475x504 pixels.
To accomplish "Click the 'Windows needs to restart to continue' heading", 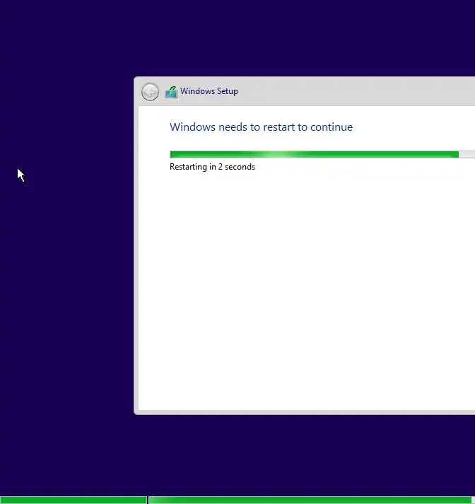I will pos(261,127).
